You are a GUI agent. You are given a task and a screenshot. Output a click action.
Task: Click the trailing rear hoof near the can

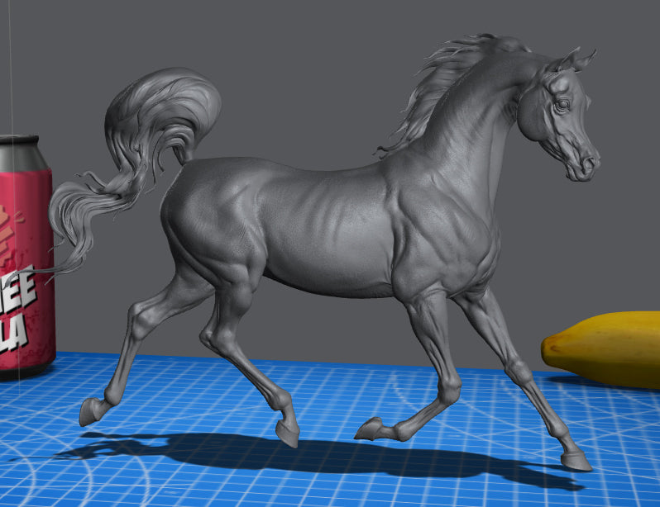tap(89, 411)
